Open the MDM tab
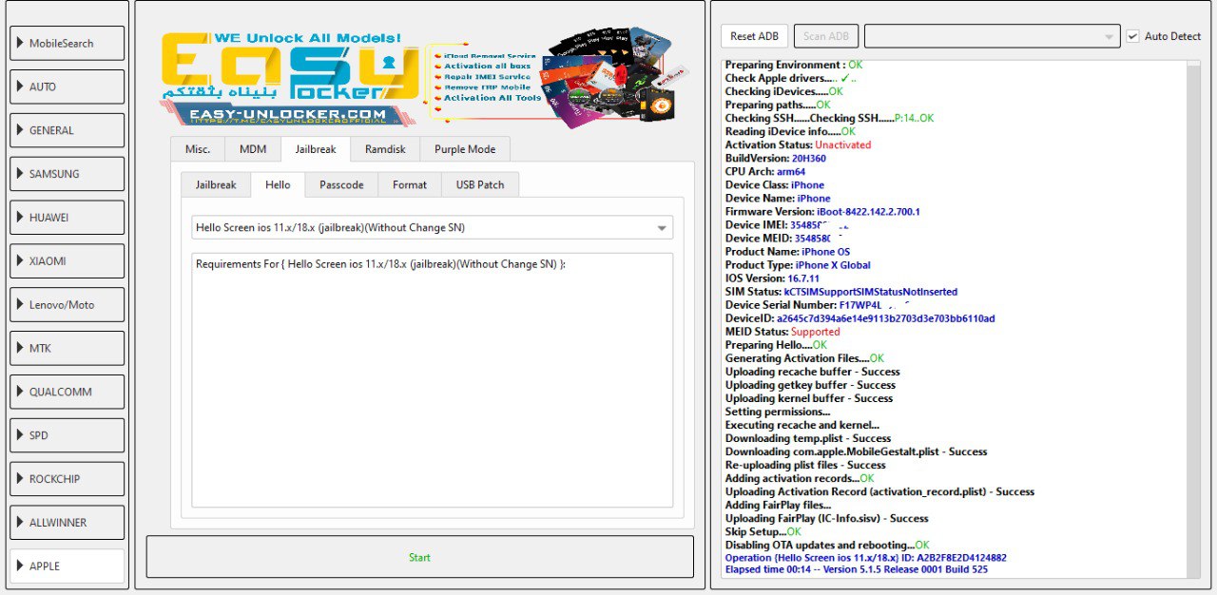Viewport: 1217px width, 595px height. coord(253,149)
